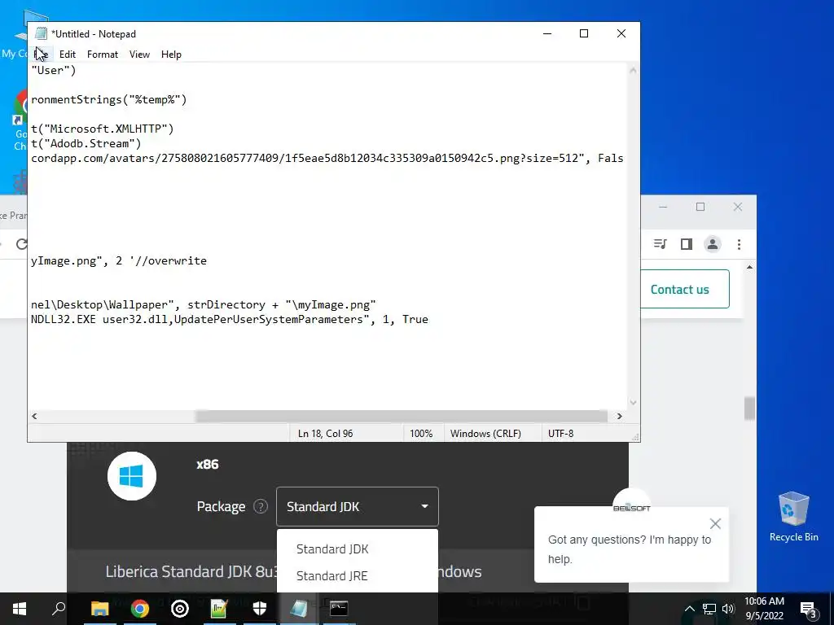The image size is (834, 625).
Task: Open the notification center icon
Action: [x=809, y=609]
